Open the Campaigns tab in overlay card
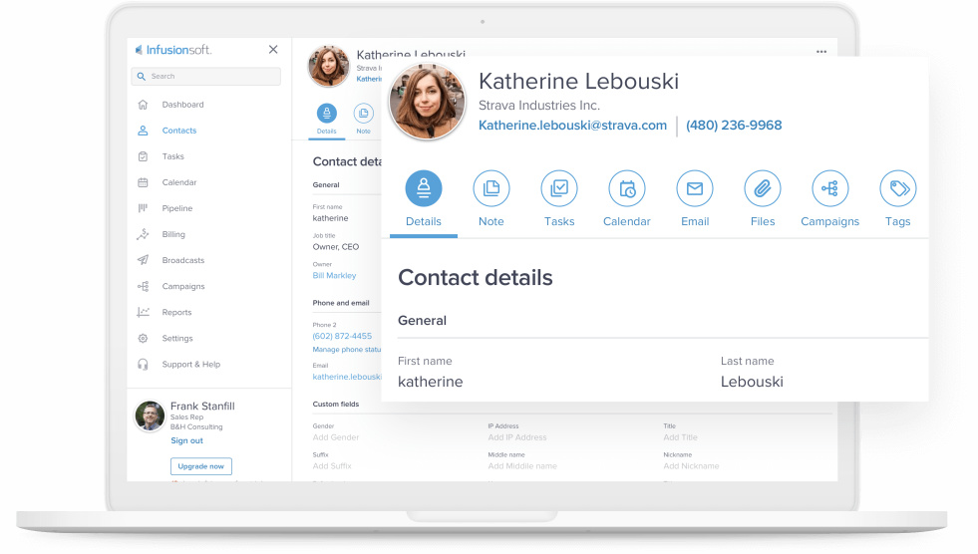Image resolution: width=978 pixels, height=554 pixels. (830, 199)
